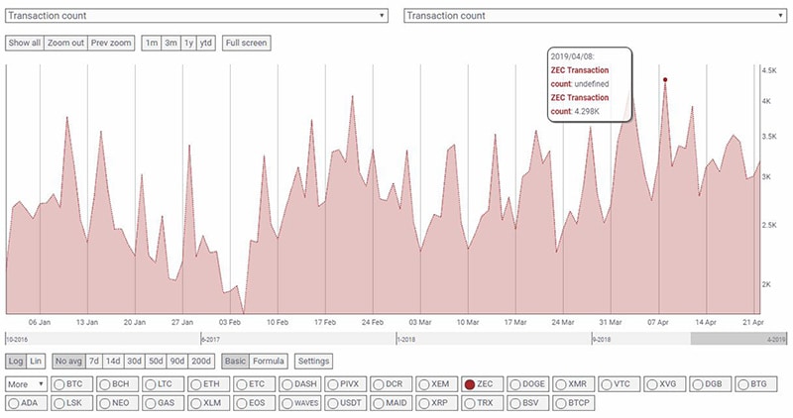
Task: Enable the LSK coin series
Action: pos(71,403)
